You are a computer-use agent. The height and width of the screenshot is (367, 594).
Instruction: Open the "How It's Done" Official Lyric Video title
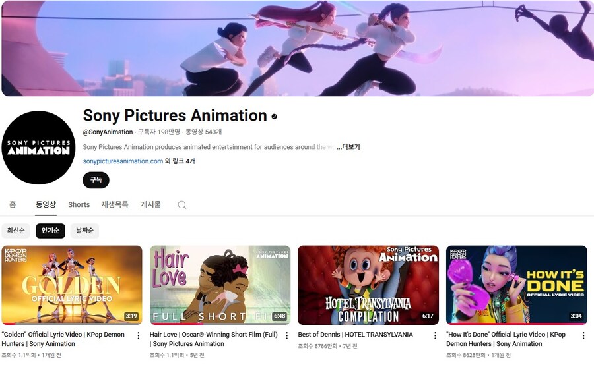pyautogui.click(x=506, y=339)
